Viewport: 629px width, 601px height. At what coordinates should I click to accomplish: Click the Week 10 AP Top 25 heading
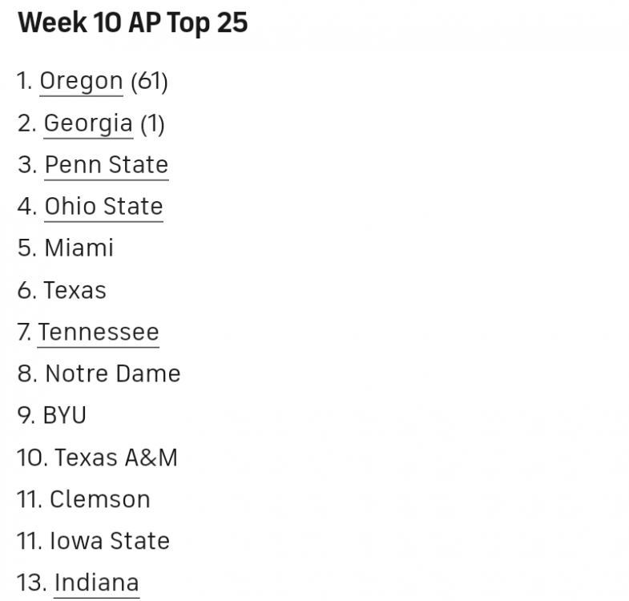tap(132, 23)
